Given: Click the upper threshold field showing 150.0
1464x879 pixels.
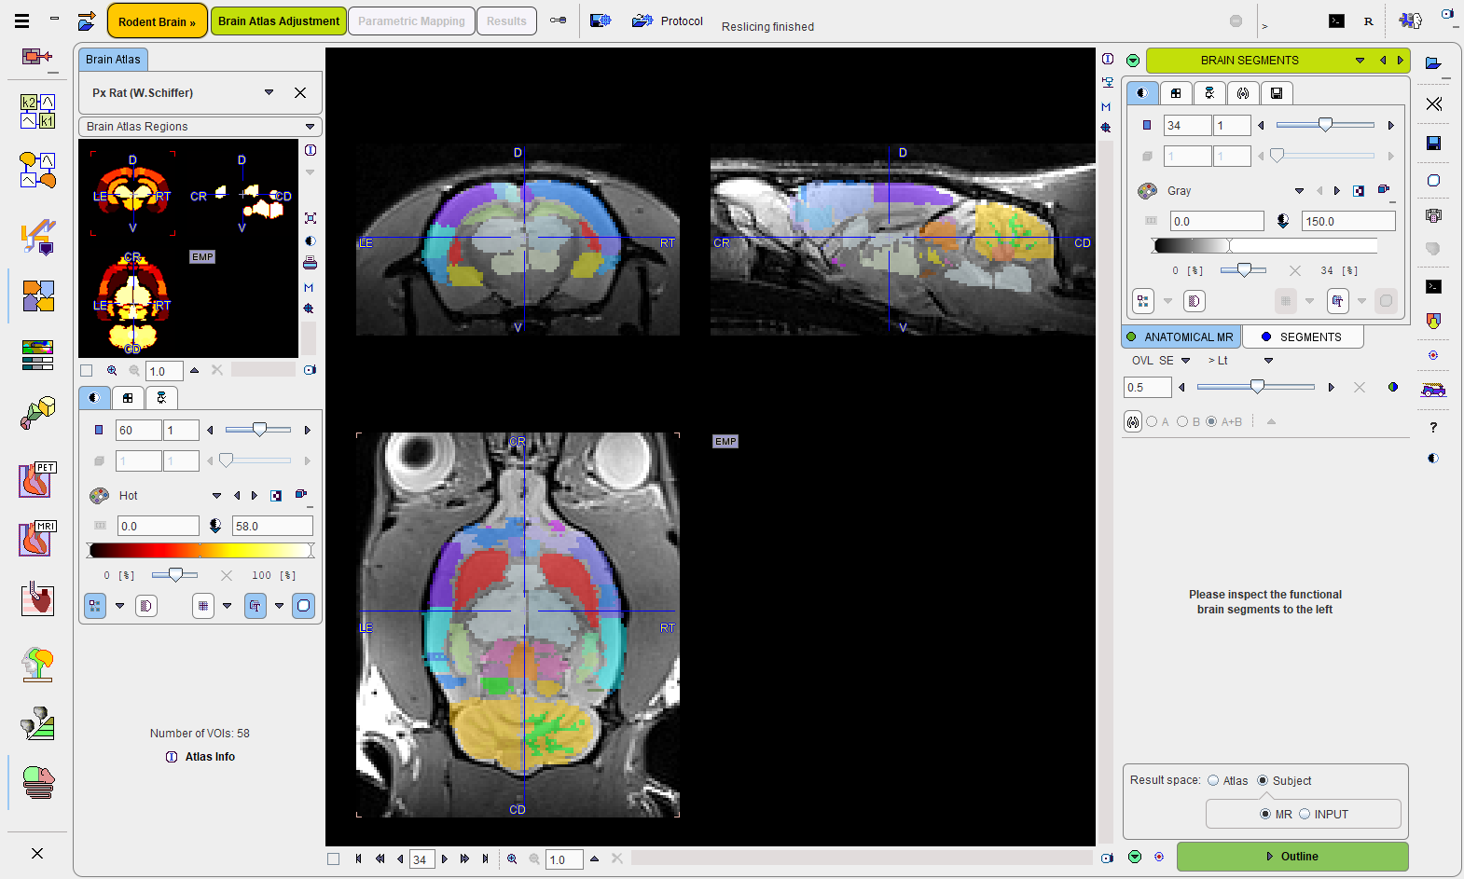Looking at the screenshot, I should tap(1348, 221).
